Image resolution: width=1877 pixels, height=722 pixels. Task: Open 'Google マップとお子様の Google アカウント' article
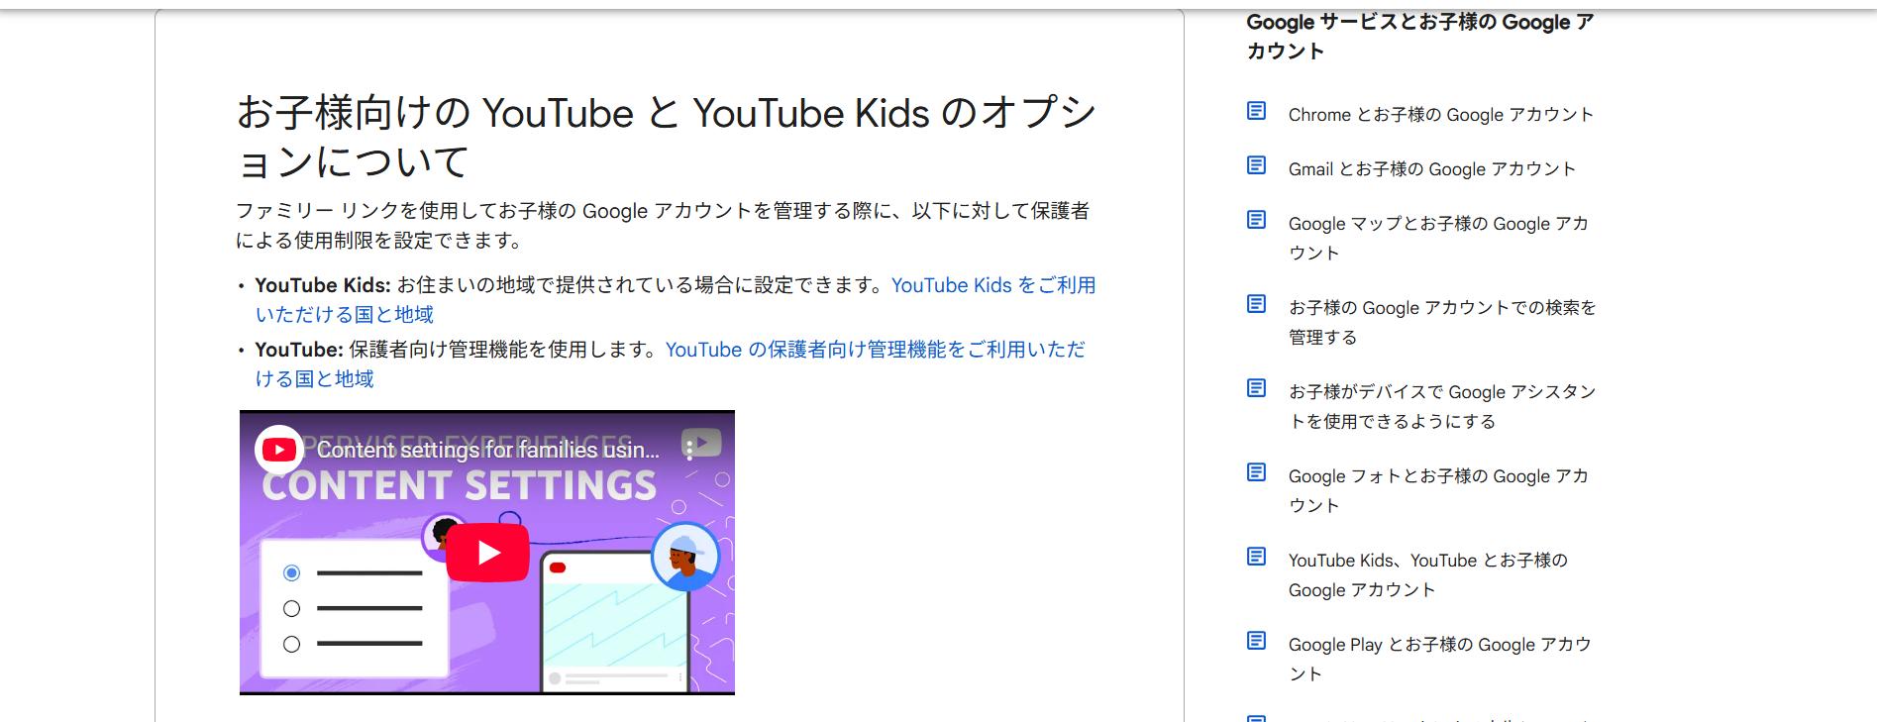click(1438, 239)
